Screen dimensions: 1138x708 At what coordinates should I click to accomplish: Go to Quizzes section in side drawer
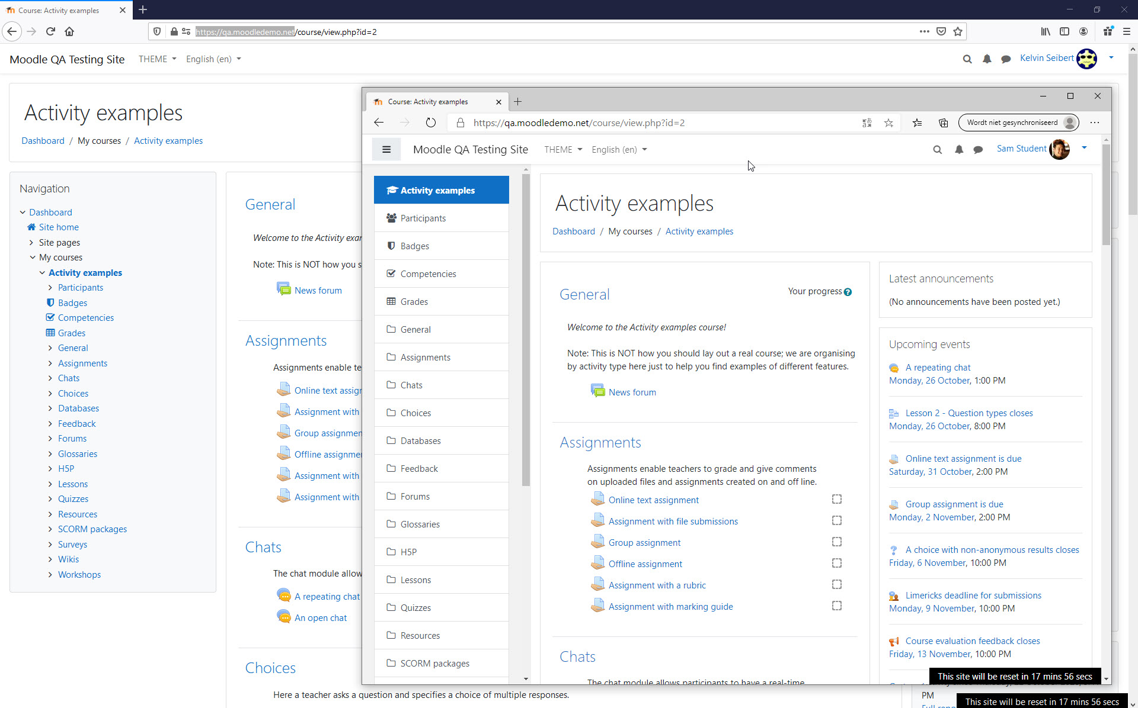[x=441, y=607]
